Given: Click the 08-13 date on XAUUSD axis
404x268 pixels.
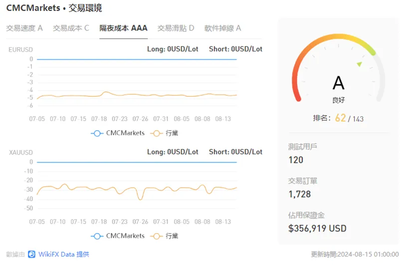Looking at the screenshot, I should point(223,222).
